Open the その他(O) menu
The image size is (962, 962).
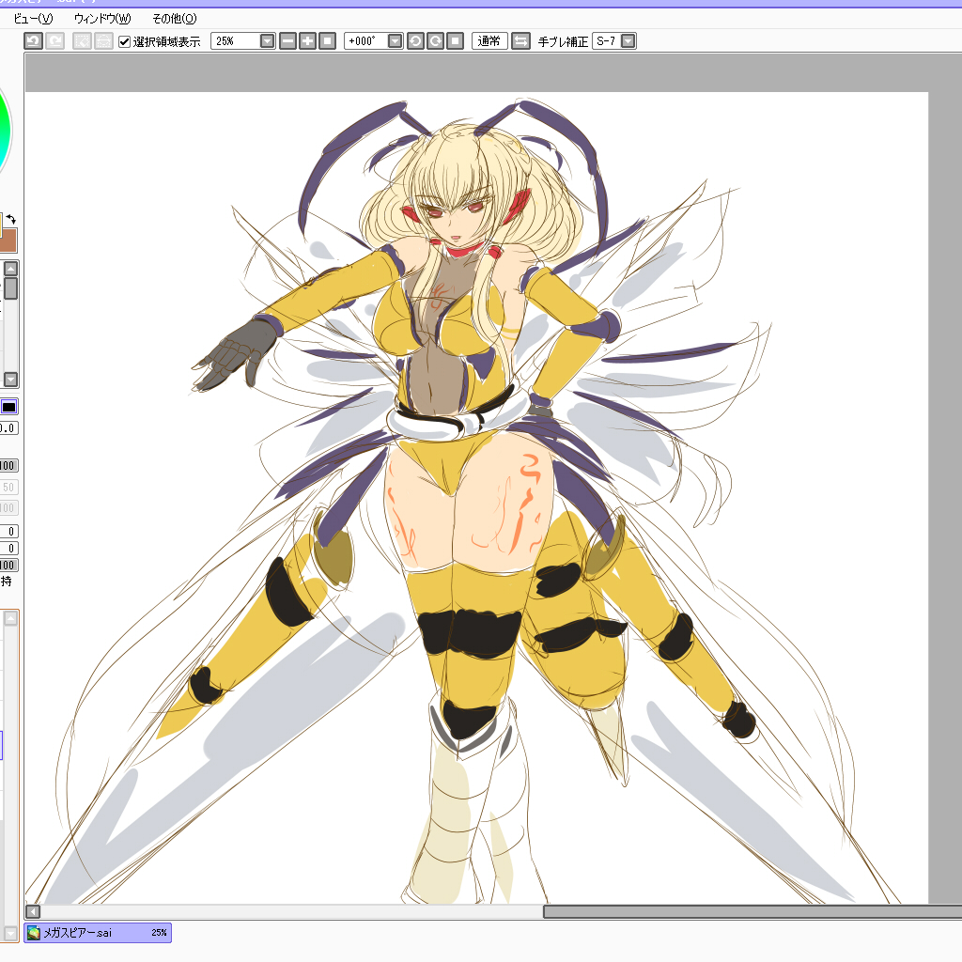coord(174,19)
